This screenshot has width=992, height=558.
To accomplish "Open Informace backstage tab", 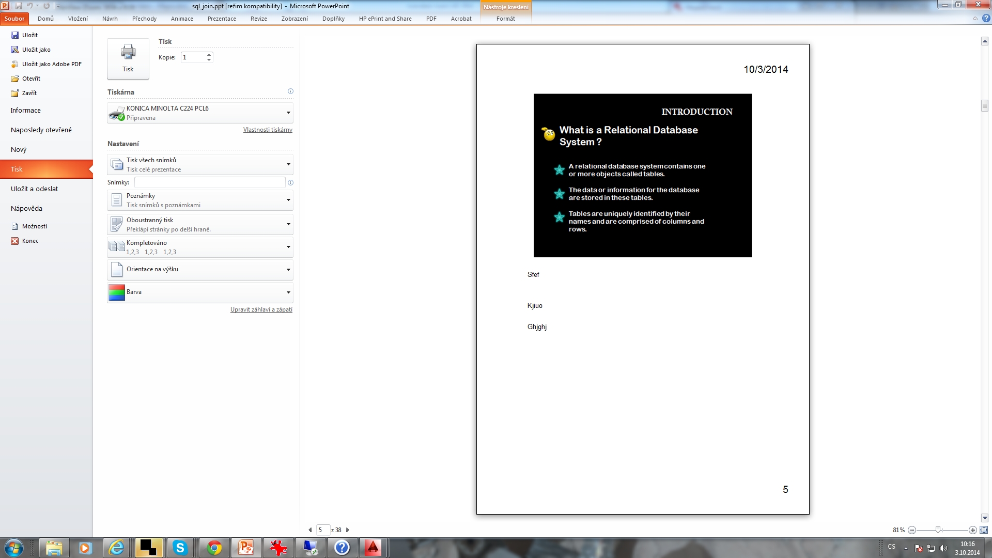I will point(47,111).
